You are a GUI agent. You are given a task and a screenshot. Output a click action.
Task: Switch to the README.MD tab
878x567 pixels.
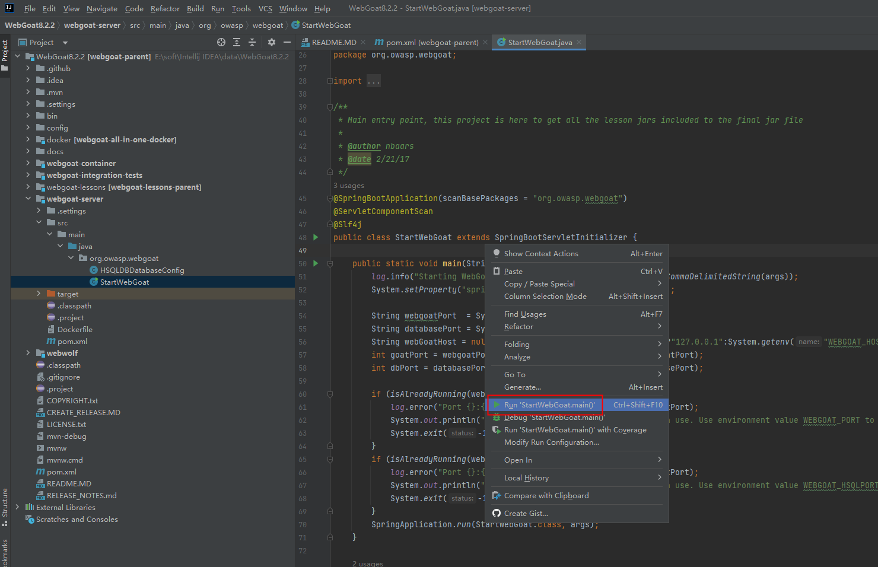[334, 42]
